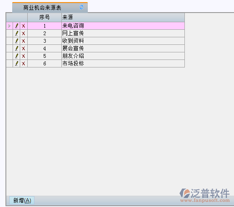Screen dimensions: 234x207
Task: Sort by the 来源 column header
Action: [123, 18]
